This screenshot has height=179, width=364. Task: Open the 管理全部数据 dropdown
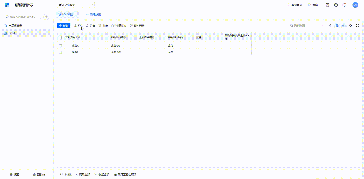tap(76, 5)
